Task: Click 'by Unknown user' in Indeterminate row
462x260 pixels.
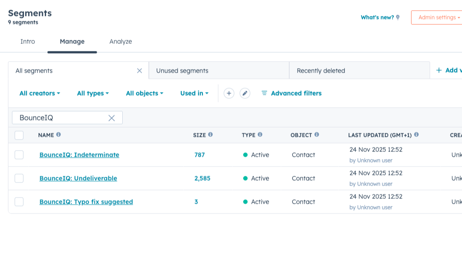Action: click(x=371, y=160)
